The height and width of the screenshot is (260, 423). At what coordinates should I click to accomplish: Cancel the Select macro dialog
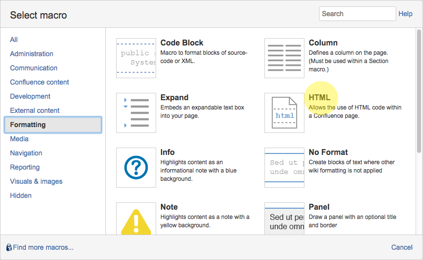pos(402,247)
